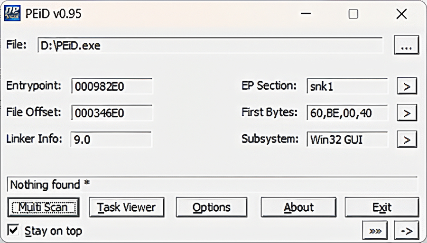Click the 'PEiD v0.95' window title
Viewport: 427px width, 243px height.
(x=53, y=14)
